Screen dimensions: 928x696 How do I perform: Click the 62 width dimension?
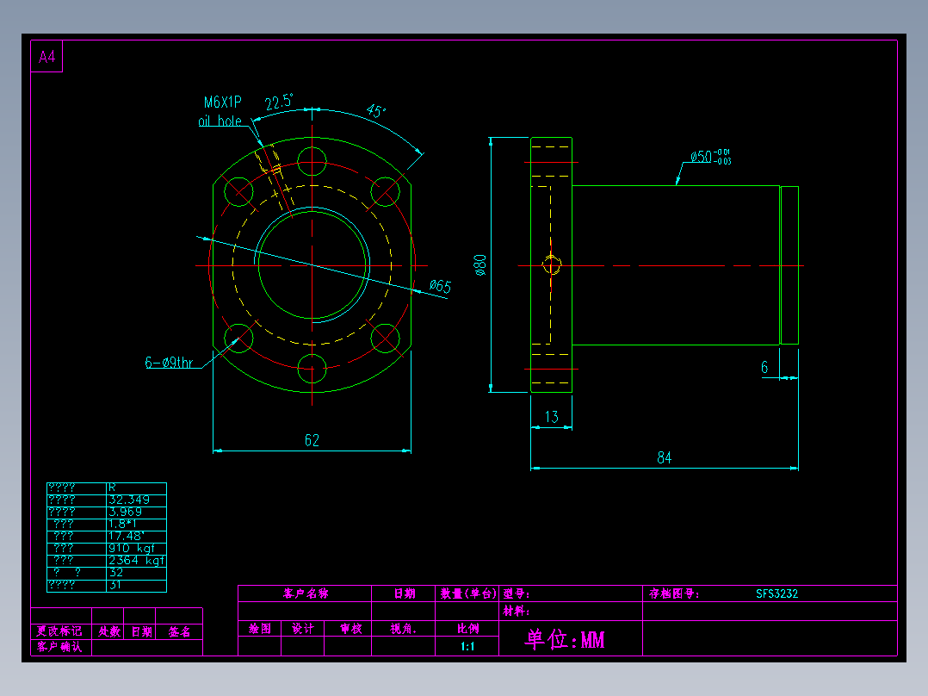tap(312, 440)
